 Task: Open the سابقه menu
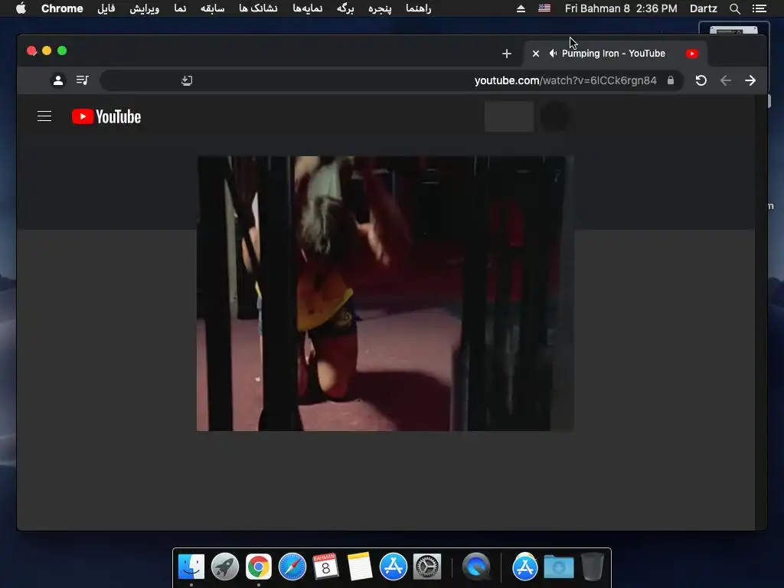(213, 8)
